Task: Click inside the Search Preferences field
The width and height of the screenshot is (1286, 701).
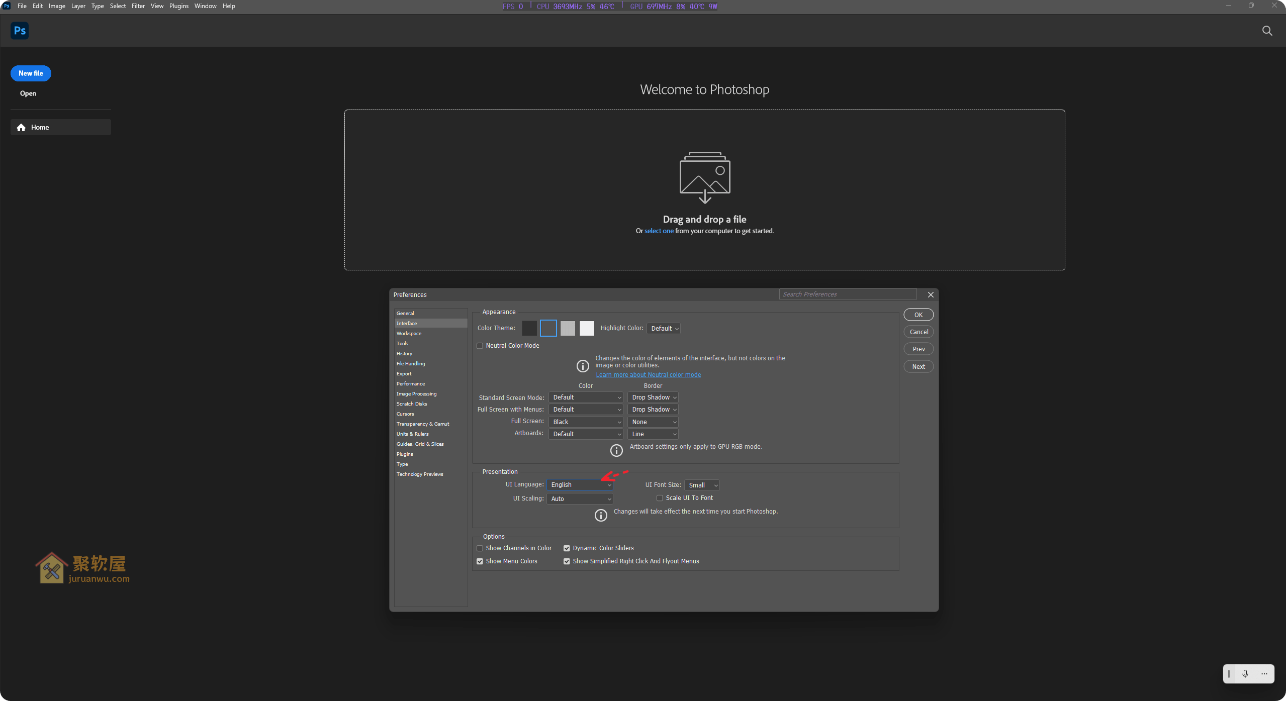Action: click(x=847, y=294)
